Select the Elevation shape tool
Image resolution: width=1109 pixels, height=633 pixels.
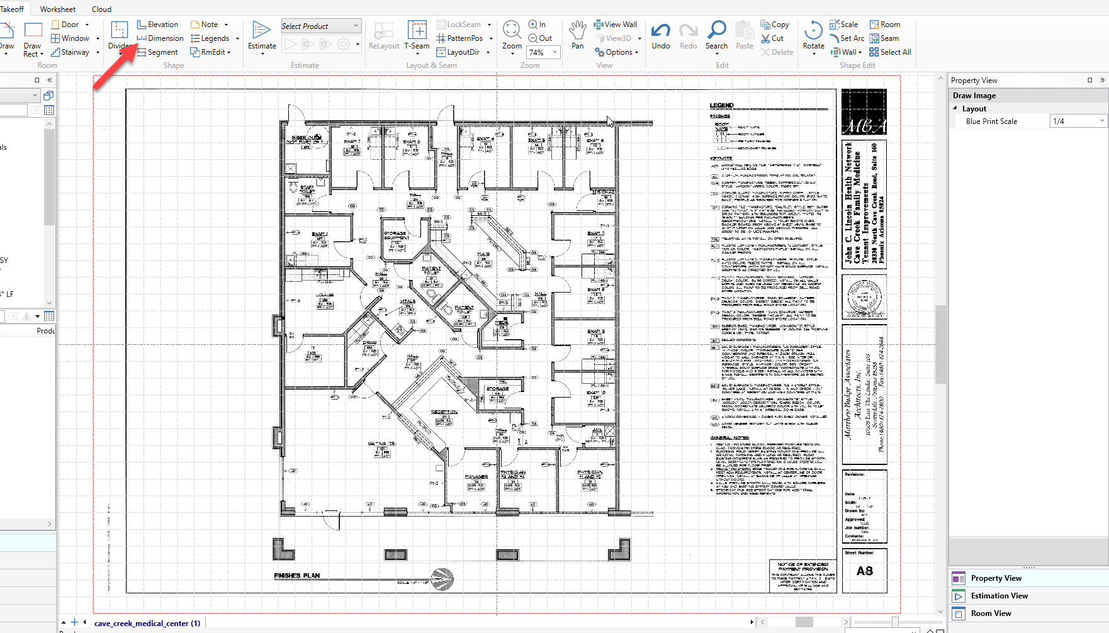click(157, 25)
